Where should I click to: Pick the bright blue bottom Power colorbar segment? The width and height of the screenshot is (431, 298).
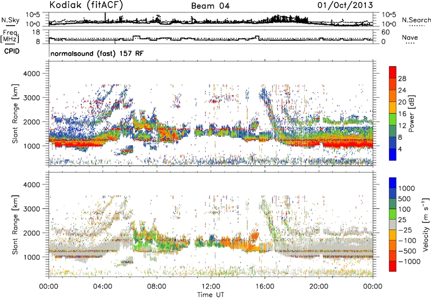(x=393, y=155)
